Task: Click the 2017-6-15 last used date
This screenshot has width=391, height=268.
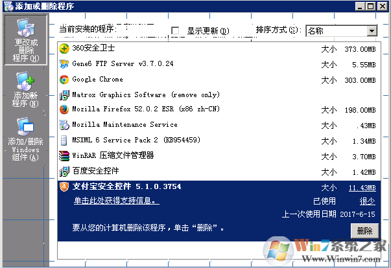Action: (357, 214)
